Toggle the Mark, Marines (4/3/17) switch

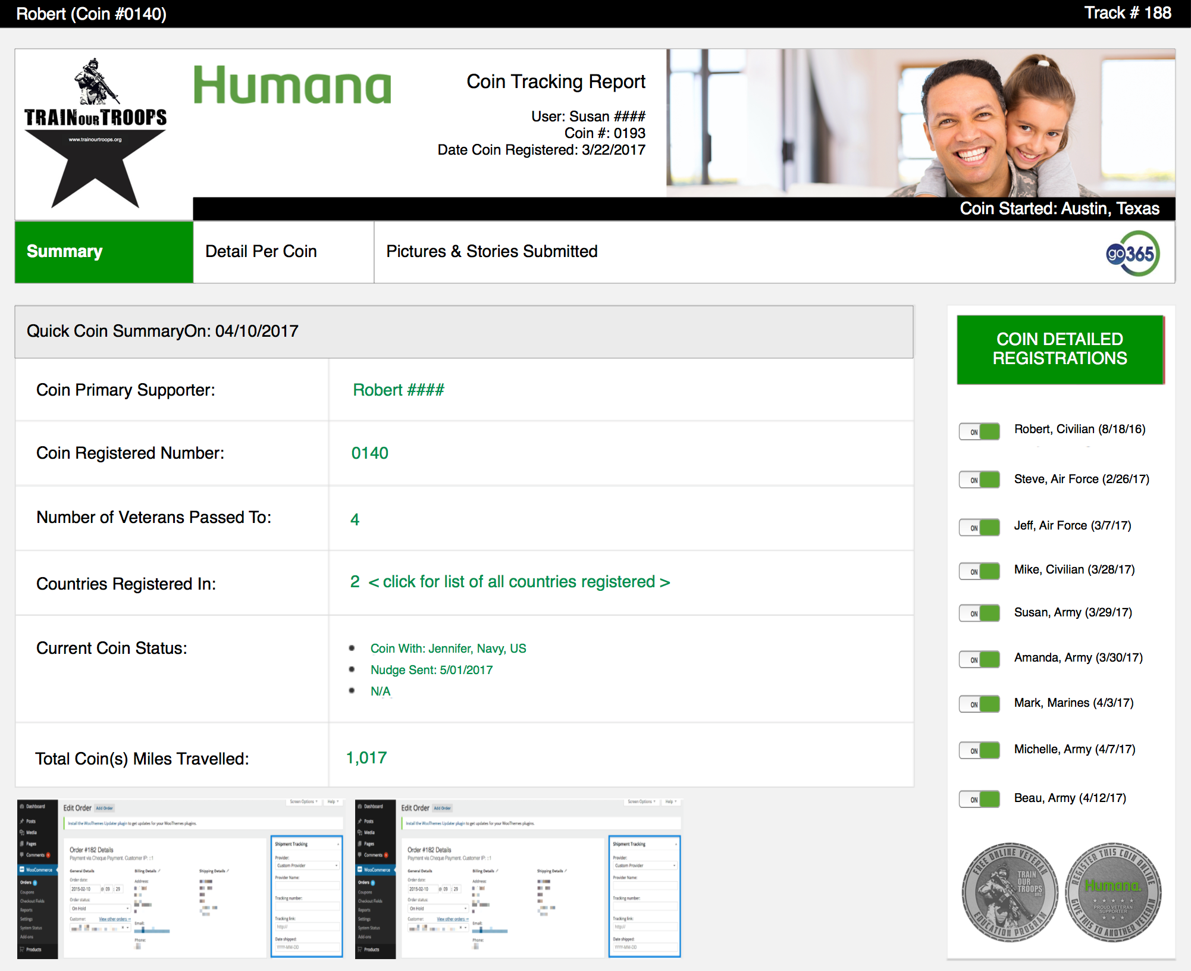(x=979, y=704)
